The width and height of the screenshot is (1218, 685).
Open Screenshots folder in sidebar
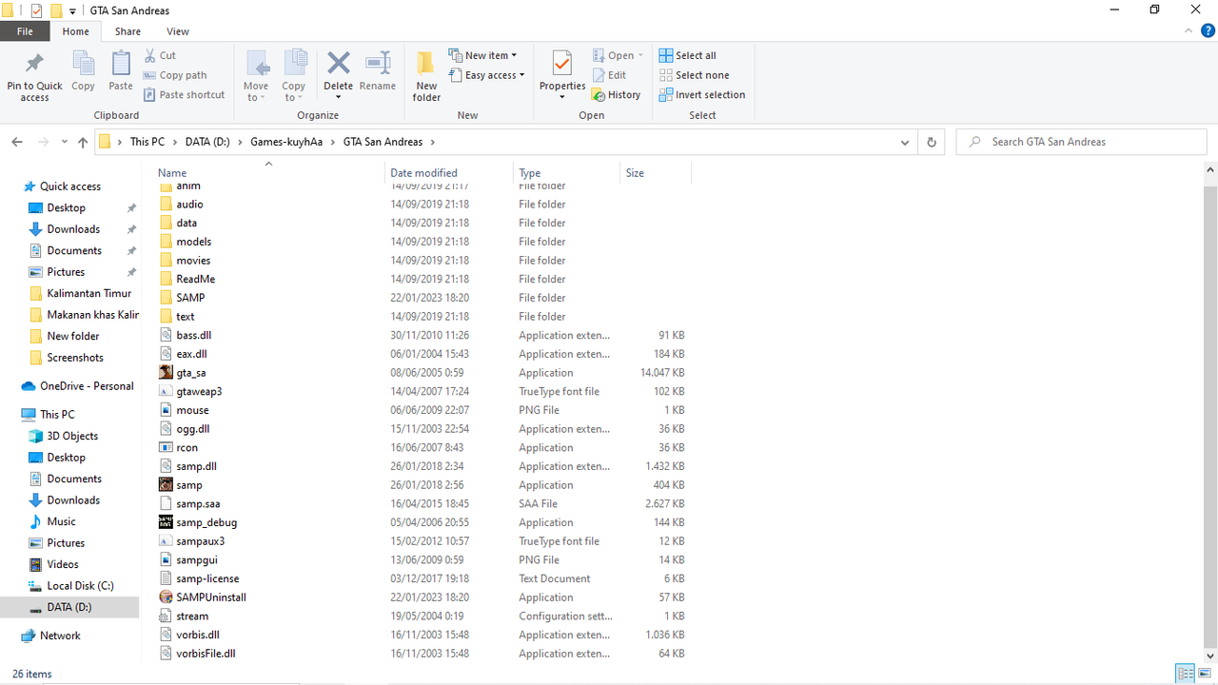(x=75, y=358)
